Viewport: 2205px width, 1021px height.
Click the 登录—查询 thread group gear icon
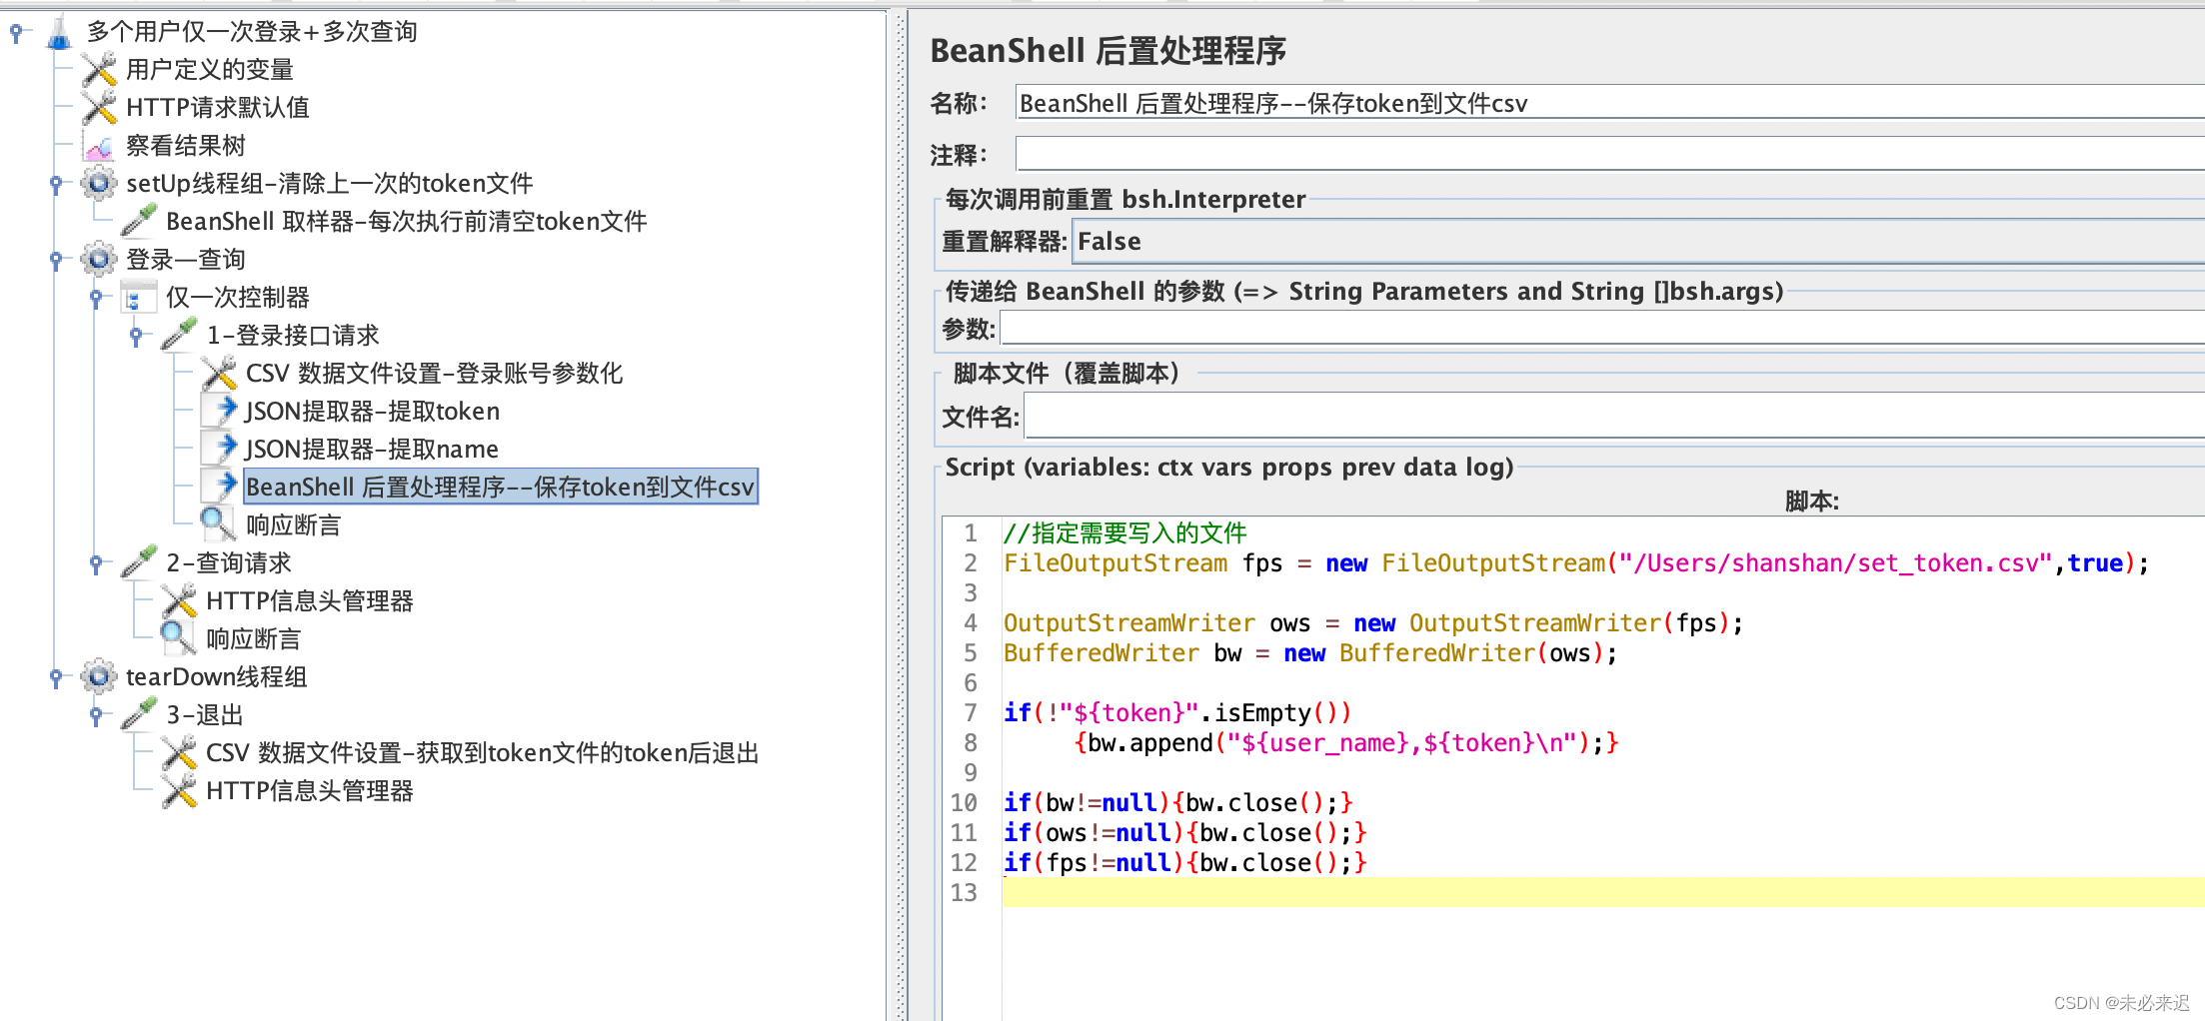pyautogui.click(x=99, y=260)
